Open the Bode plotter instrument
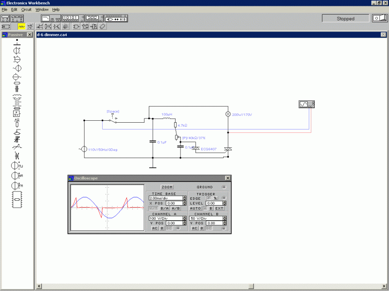The image size is (389, 291). coord(51,18)
